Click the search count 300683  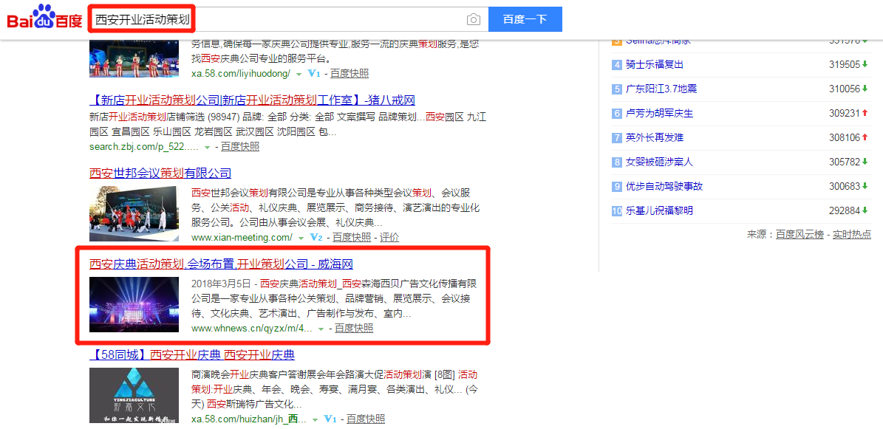pyautogui.click(x=845, y=186)
